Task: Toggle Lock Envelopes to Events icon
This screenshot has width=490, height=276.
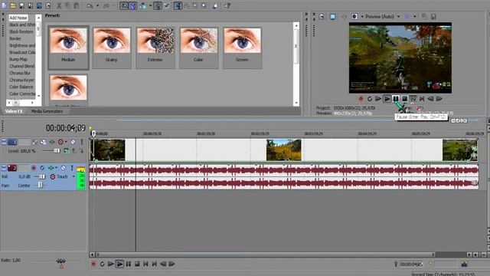Action: [158, 5]
